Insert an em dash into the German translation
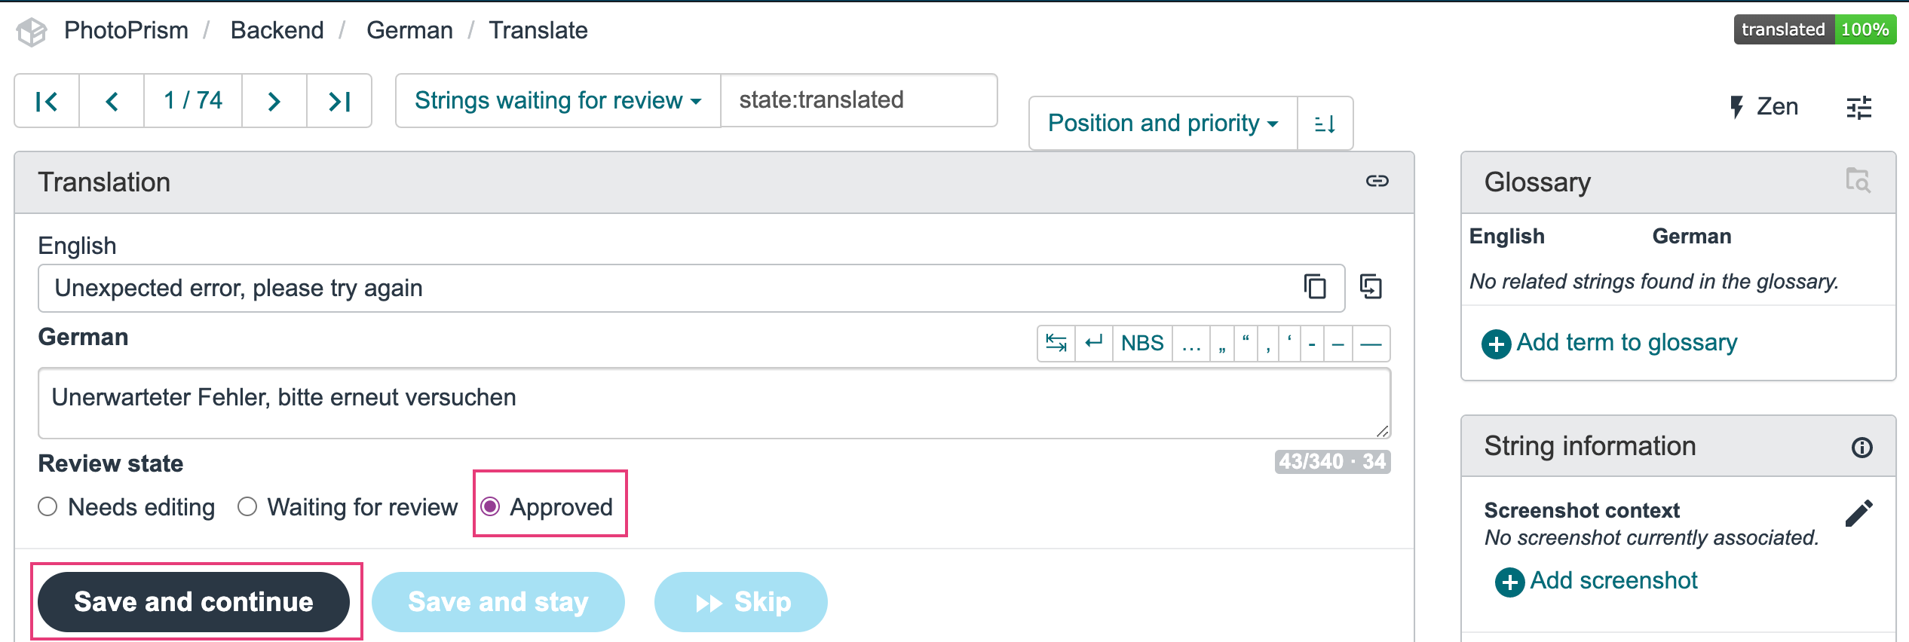1909x642 pixels. coord(1371,343)
